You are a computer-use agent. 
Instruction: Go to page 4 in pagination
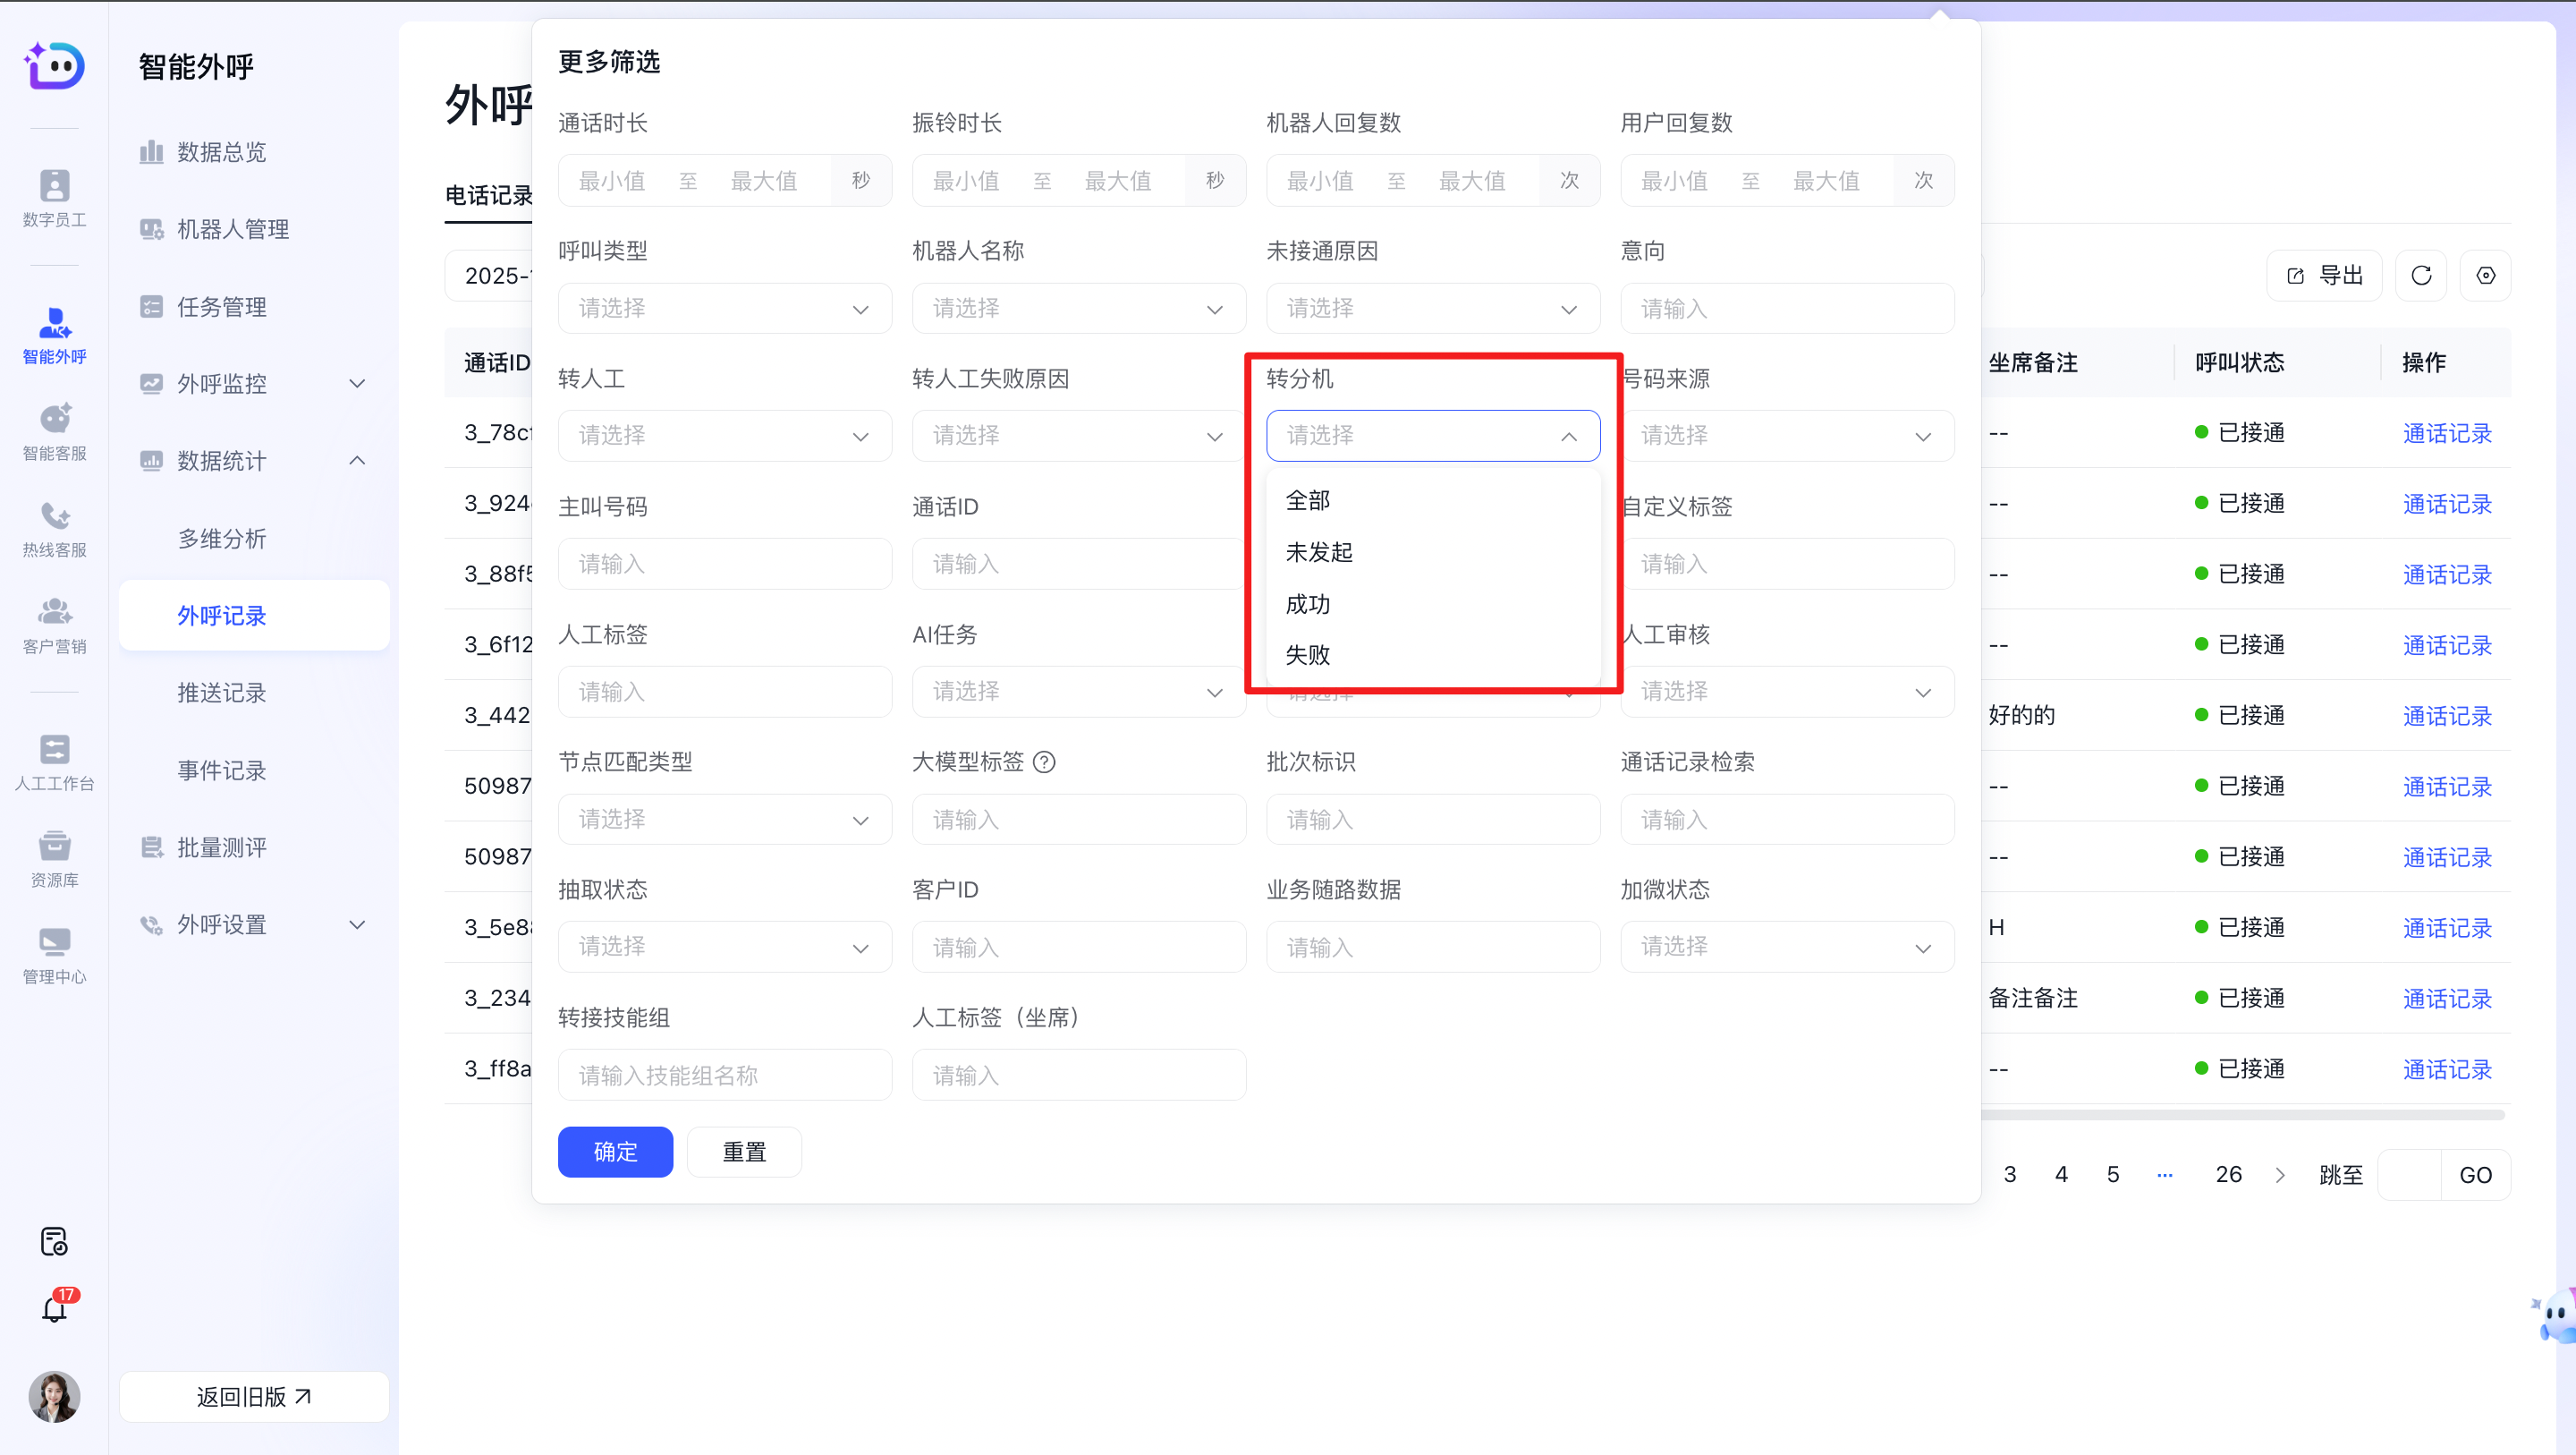pyautogui.click(x=2061, y=1175)
